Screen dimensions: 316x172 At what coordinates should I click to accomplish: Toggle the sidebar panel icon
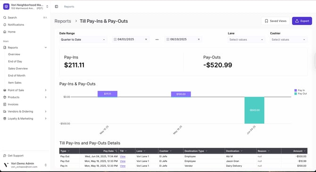coord(57,7)
